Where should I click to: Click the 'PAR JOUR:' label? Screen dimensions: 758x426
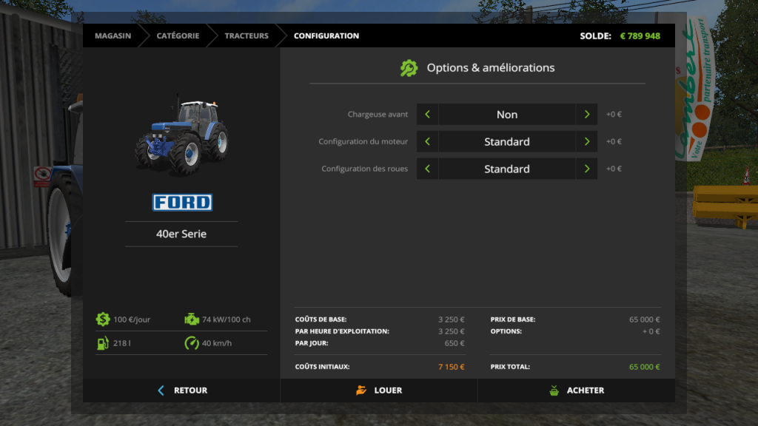click(x=312, y=343)
